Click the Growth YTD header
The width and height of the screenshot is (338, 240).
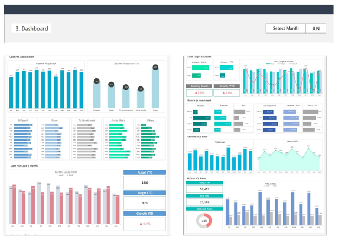point(145,214)
